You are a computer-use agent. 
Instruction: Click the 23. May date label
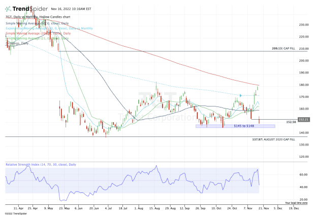65,208
